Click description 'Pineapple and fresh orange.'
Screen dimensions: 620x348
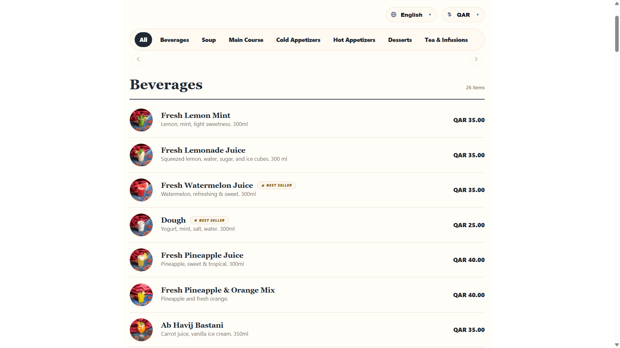pos(194,299)
